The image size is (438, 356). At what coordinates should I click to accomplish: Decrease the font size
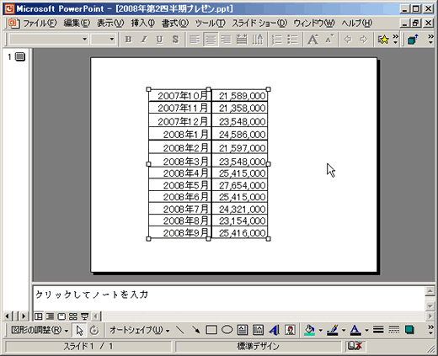tap(328, 40)
